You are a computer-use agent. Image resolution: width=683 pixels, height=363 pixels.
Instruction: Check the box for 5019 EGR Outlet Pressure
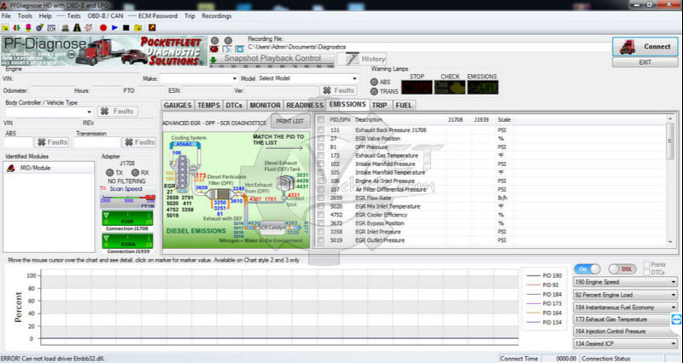click(x=321, y=240)
